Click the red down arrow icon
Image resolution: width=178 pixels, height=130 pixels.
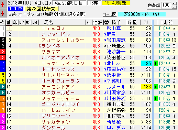pyautogui.click(x=2, y=13)
